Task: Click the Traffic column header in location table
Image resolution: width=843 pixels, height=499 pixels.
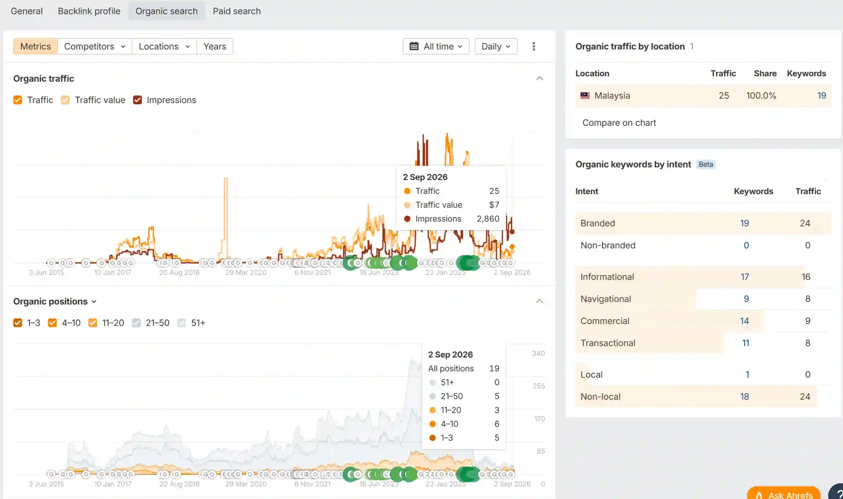Action: [723, 73]
